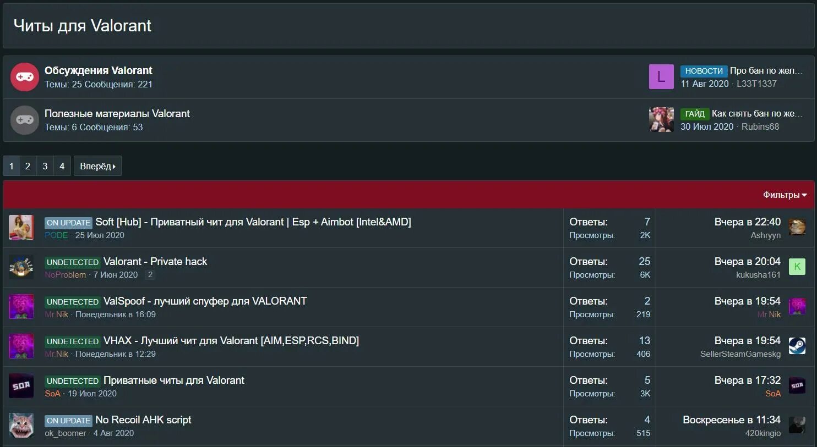Viewport: 817px width, 447px height.
Task: Open NoProblem's avatar on the Private hack thread
Action: (x=21, y=267)
